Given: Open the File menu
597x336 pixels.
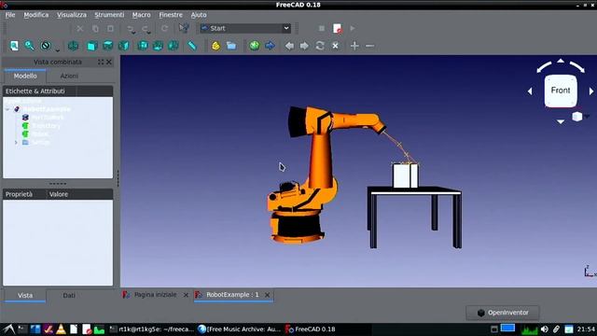Looking at the screenshot, I should coord(10,15).
